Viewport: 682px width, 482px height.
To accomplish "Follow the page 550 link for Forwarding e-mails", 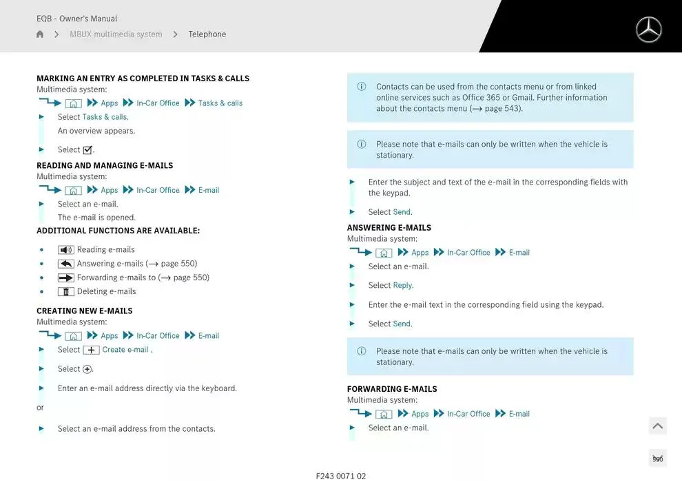I will point(184,277).
